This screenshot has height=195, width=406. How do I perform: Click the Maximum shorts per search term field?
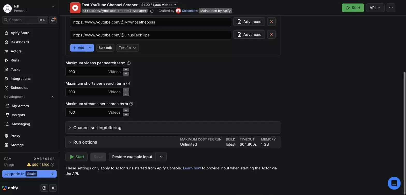point(94,92)
